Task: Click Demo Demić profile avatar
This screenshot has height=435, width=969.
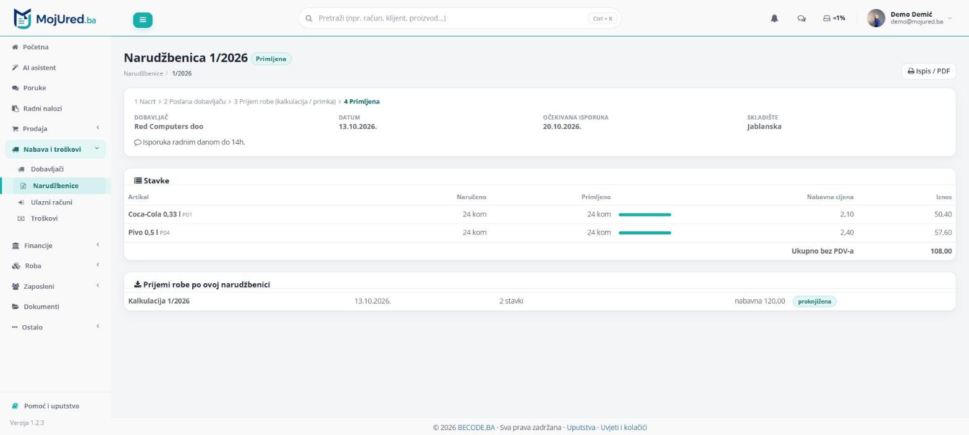Action: click(876, 19)
